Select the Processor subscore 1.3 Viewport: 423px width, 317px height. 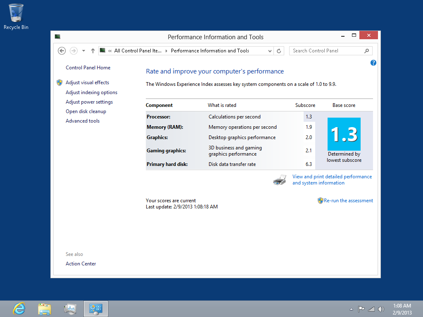[x=309, y=117]
